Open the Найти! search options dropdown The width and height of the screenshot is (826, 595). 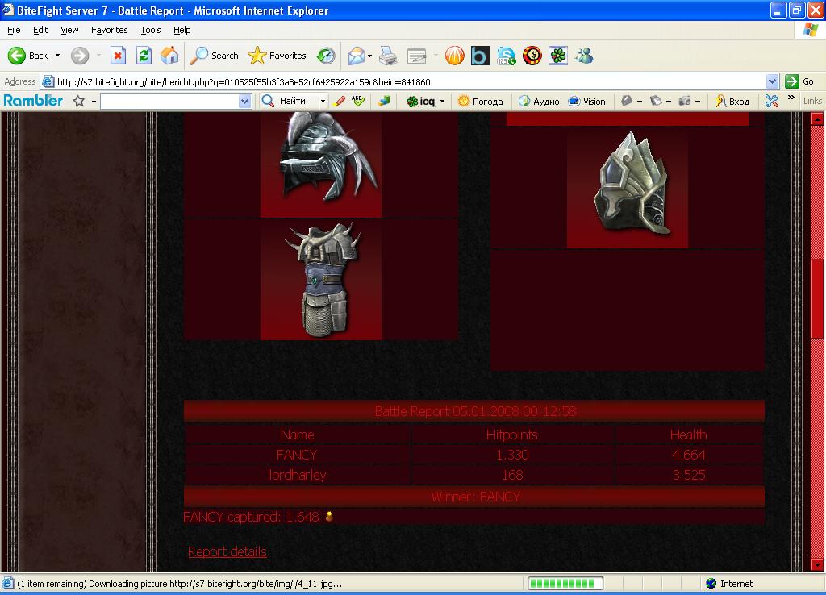[x=323, y=101]
